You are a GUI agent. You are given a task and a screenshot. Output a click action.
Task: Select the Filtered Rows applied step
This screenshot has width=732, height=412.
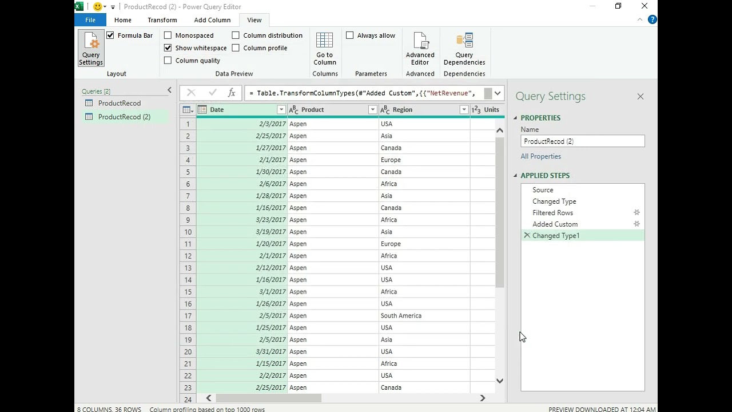point(583,213)
